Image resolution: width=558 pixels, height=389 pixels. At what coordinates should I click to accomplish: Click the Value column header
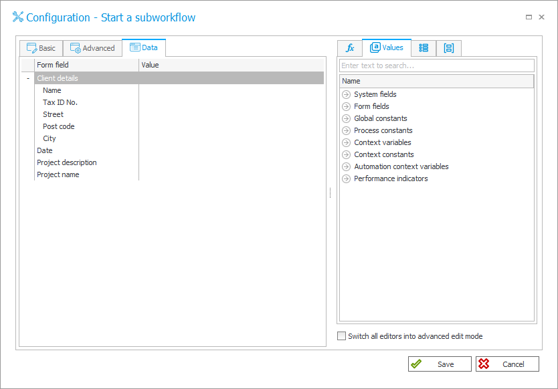click(x=231, y=65)
